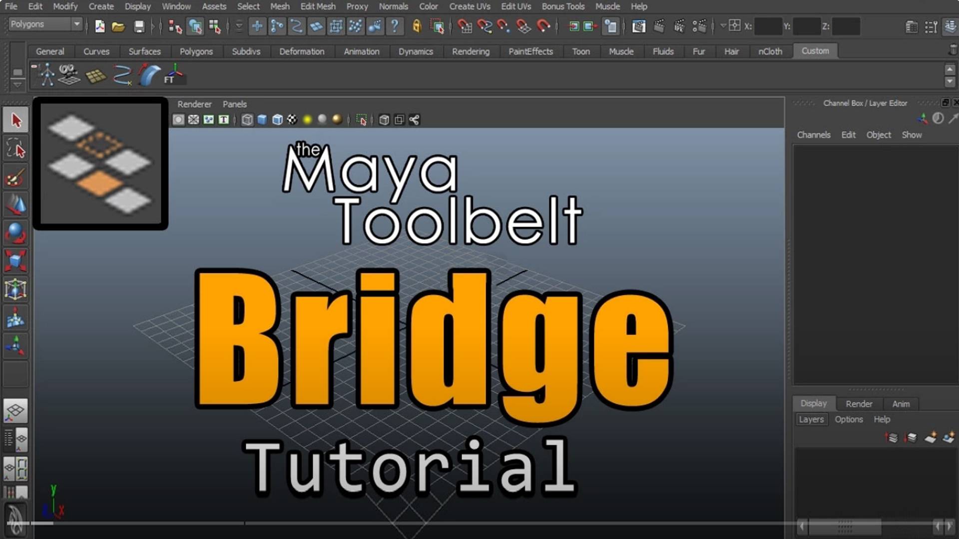Image resolution: width=959 pixels, height=539 pixels.
Task: Toggle smooth shade all in viewport
Action: click(x=262, y=120)
